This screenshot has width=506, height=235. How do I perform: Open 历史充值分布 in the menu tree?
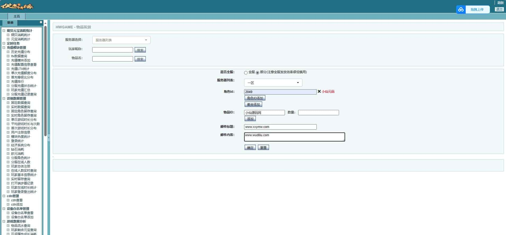20,52
